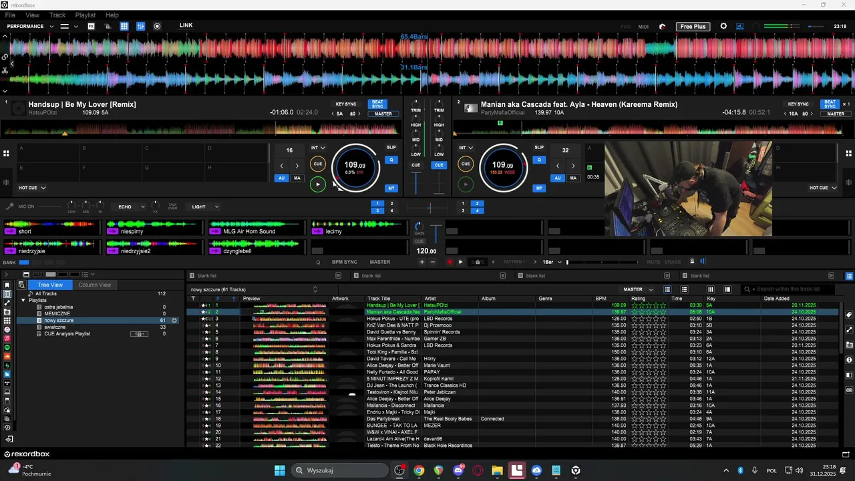Adjust the sampler GAIN knob
Viewport: 855px width, 481px height.
(419, 227)
